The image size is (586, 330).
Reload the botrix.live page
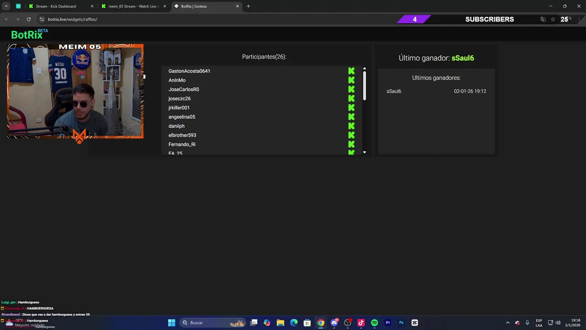coord(28,19)
